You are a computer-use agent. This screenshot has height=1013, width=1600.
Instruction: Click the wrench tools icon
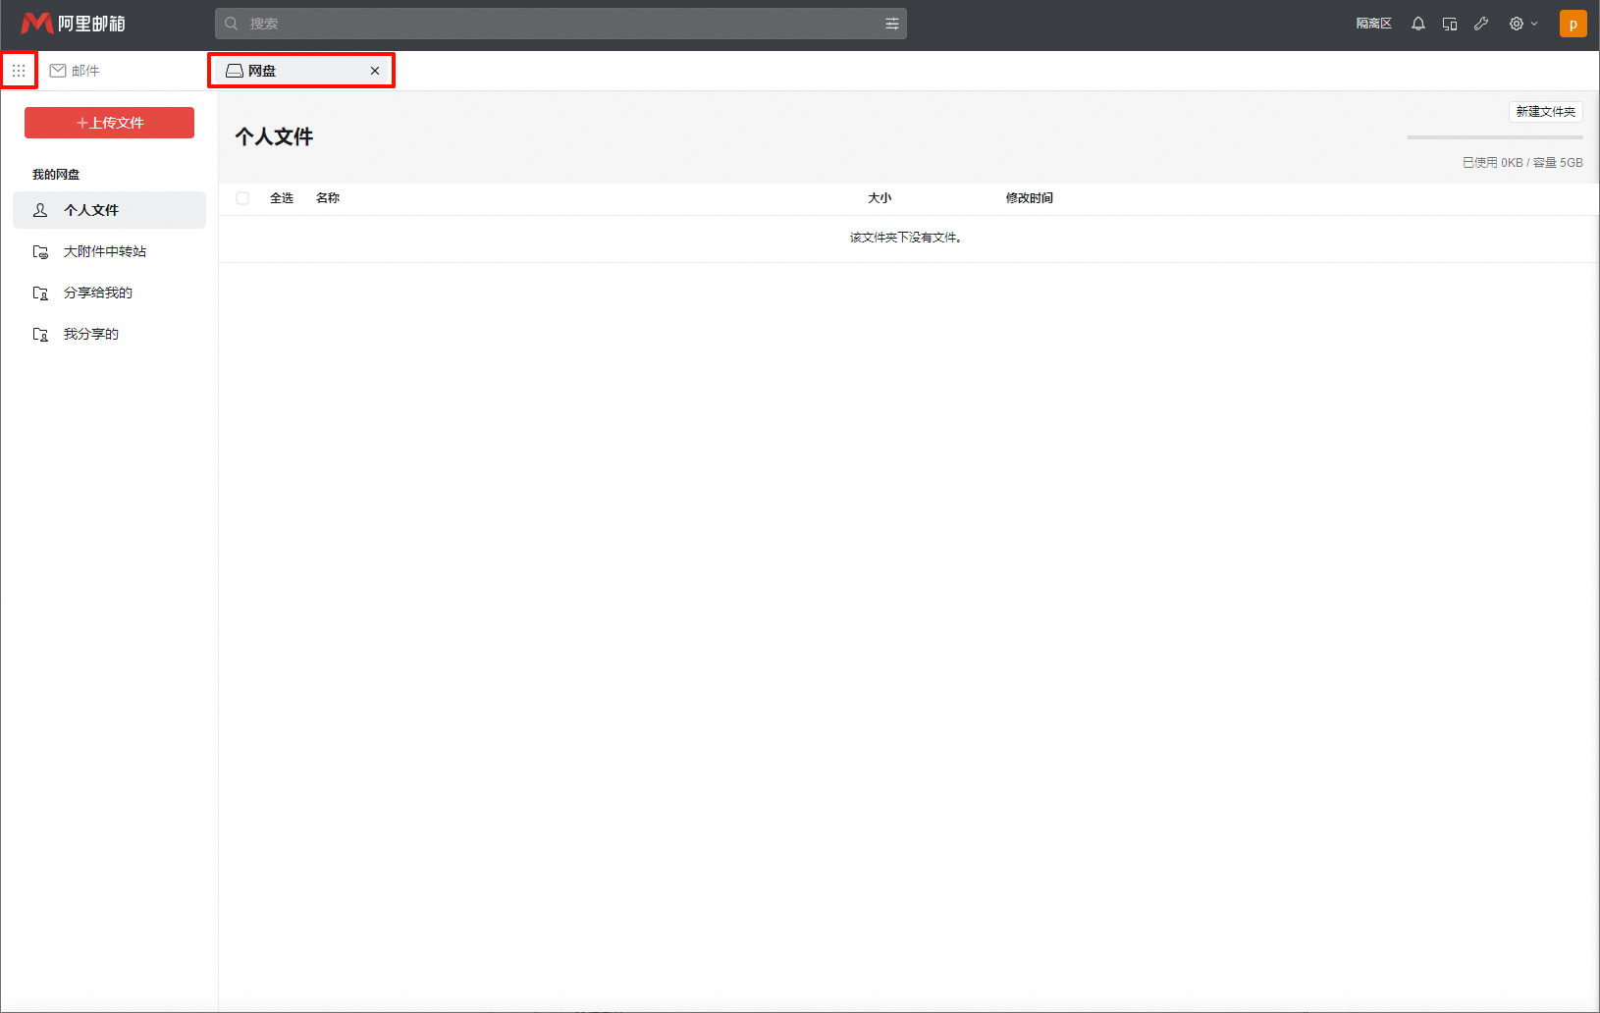coord(1481,24)
